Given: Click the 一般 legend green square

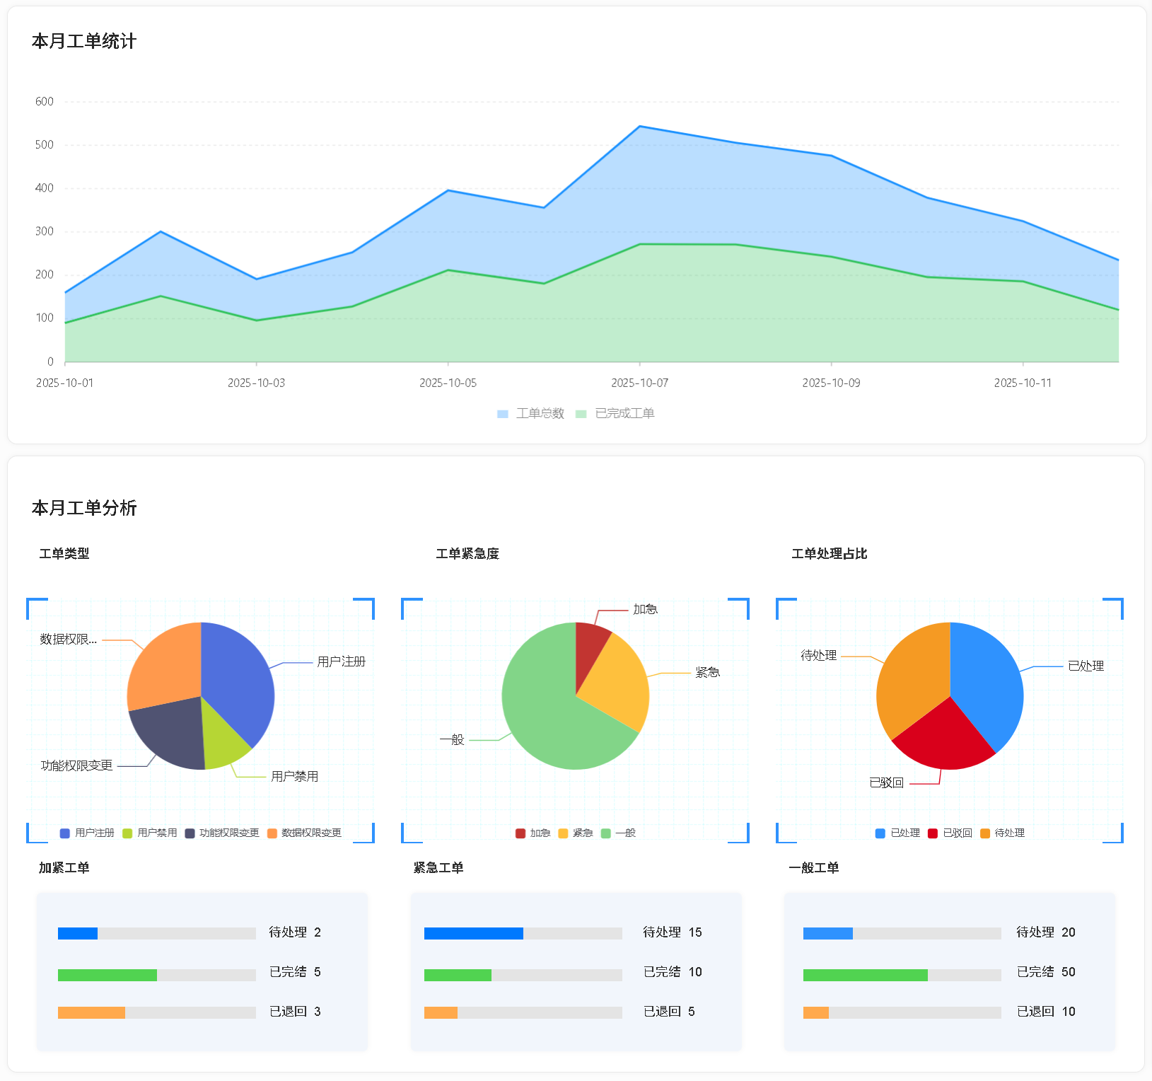Looking at the screenshot, I should [605, 833].
